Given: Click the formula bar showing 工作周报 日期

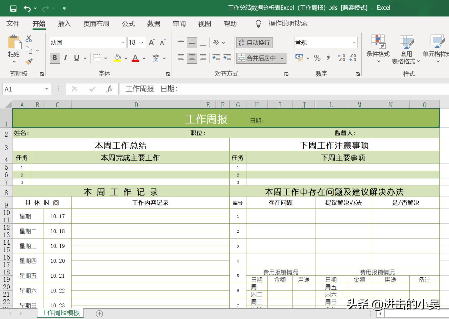Looking at the screenshot, I should (284, 89).
